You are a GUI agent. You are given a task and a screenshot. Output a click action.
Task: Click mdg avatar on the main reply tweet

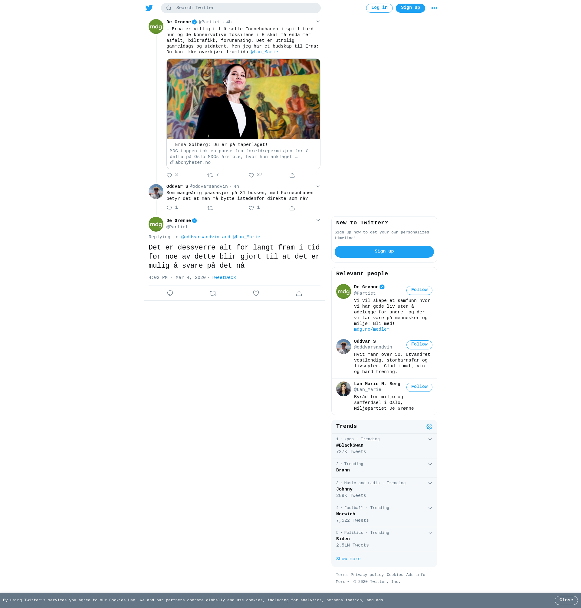tap(156, 224)
